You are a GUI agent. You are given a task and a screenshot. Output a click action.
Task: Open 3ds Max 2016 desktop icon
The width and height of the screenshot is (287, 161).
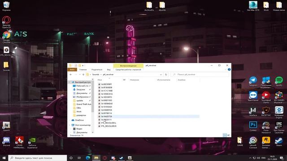[x=253, y=6]
